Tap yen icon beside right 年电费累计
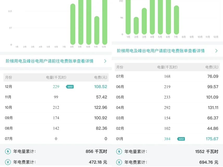 [x=119, y=162]
